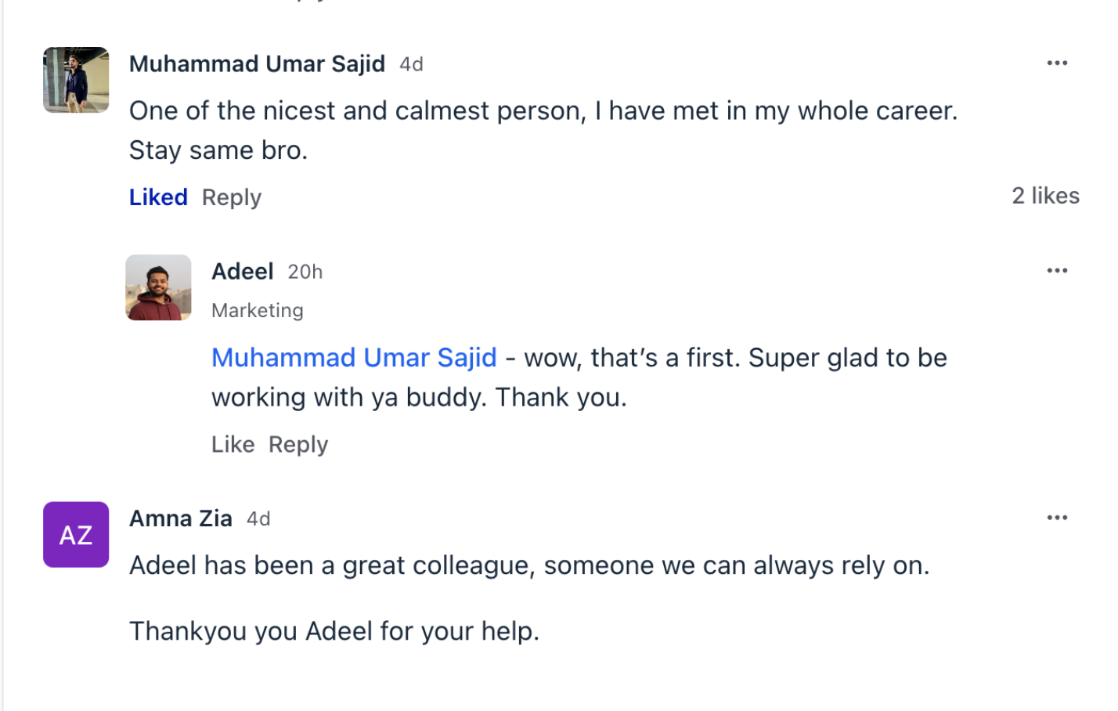Open Amna Zia's profile name
Image resolution: width=1118 pixels, height=711 pixels.
click(181, 518)
